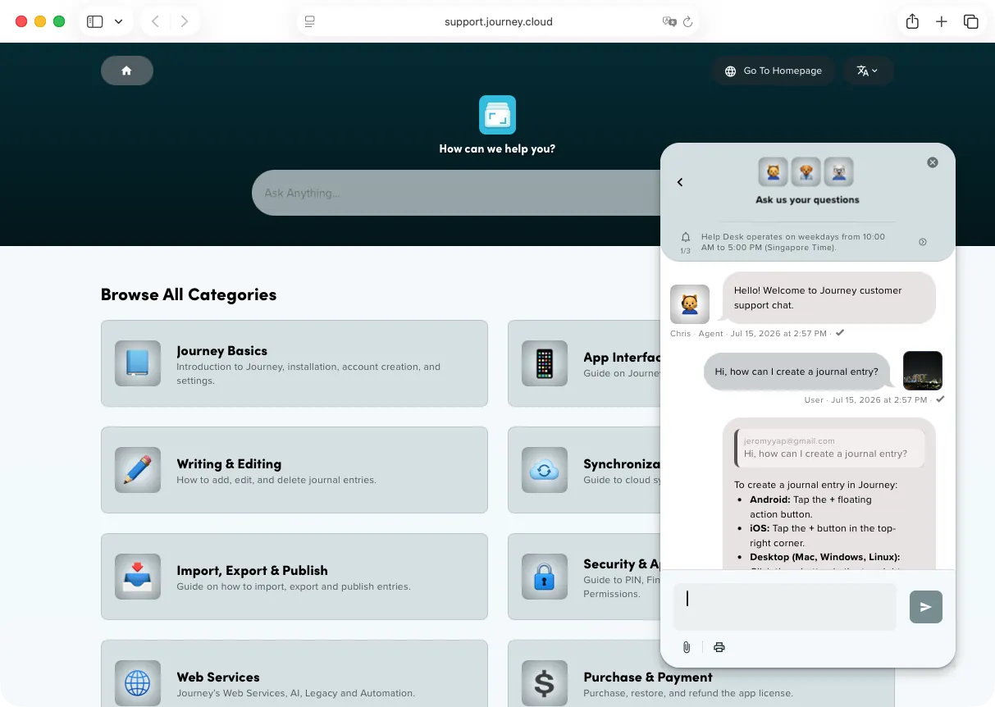Advance the help desk notice arrow

[x=923, y=242]
